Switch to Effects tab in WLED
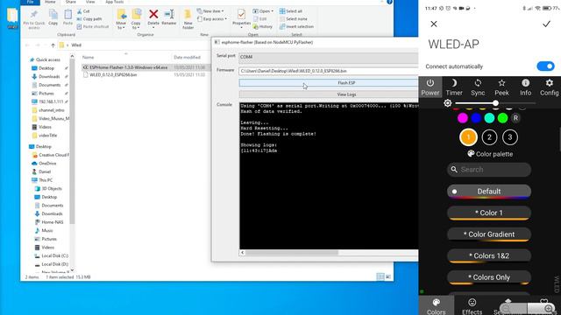 coord(472,306)
